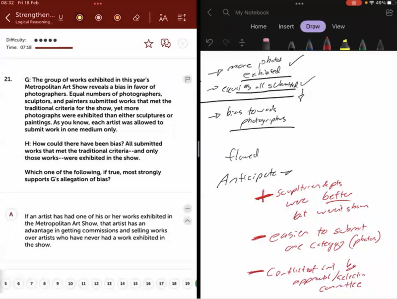Undo the last drawing stroke
The width and height of the screenshot is (397, 299).
(x=209, y=43)
